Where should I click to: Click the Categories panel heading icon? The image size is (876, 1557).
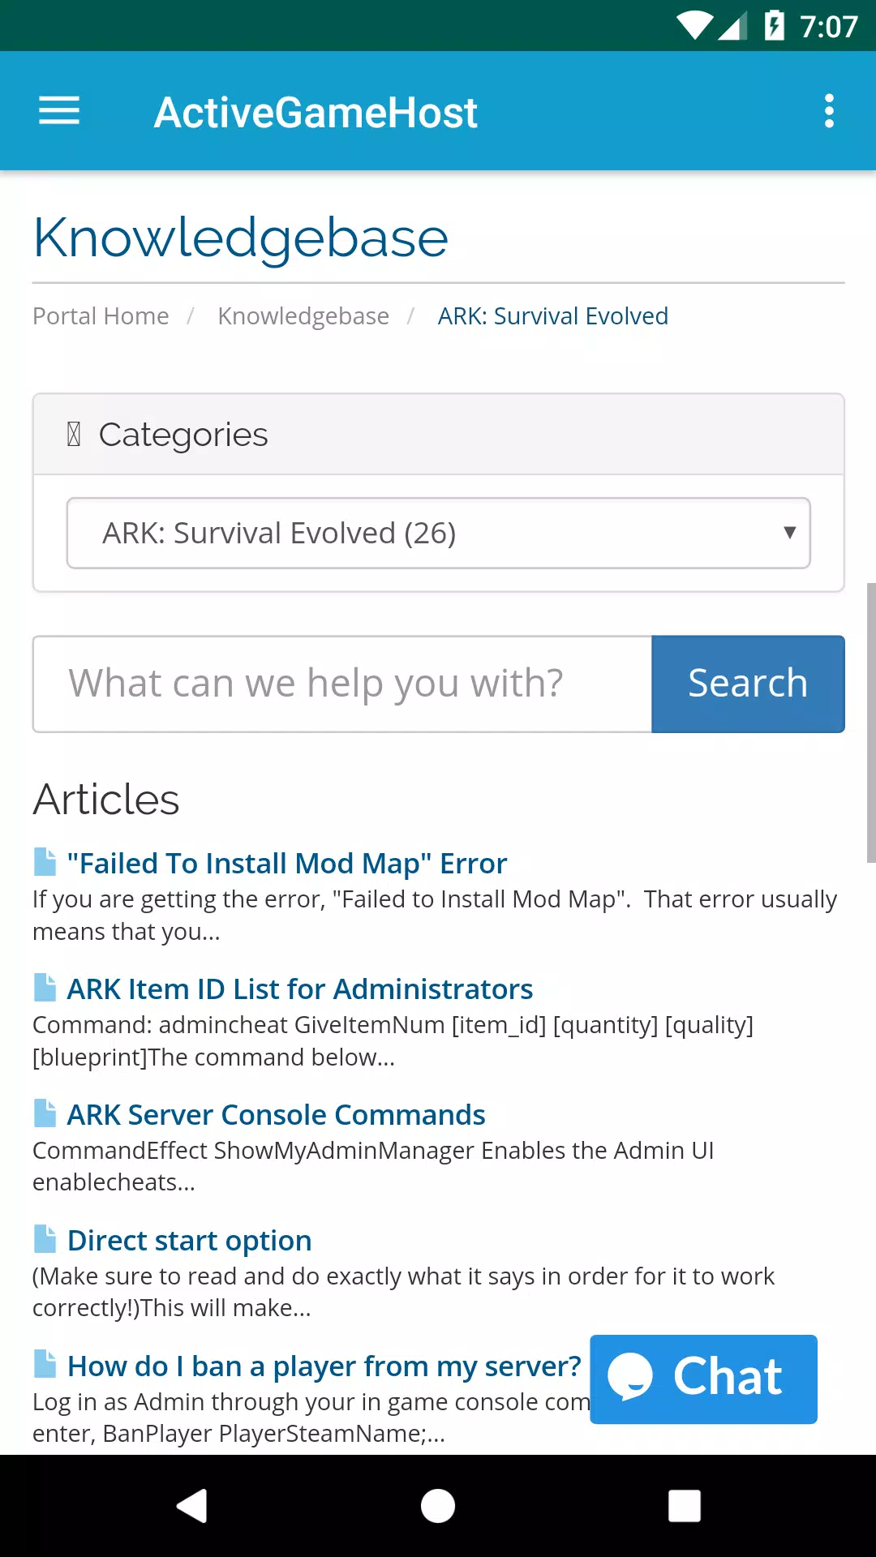coord(74,435)
